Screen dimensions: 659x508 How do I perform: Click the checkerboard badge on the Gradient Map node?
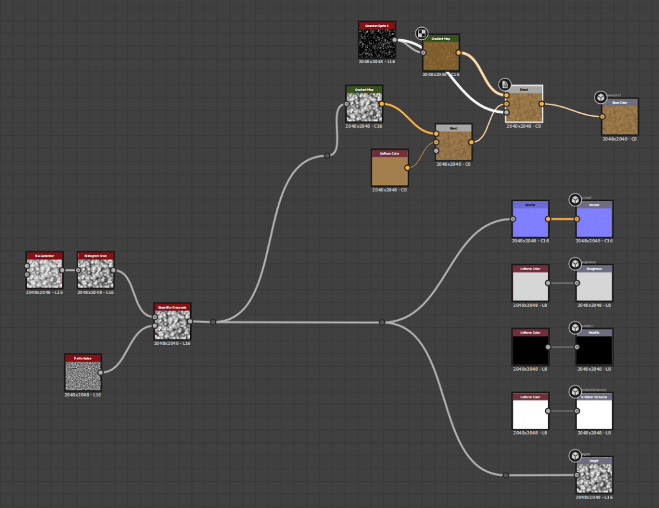coord(421,34)
